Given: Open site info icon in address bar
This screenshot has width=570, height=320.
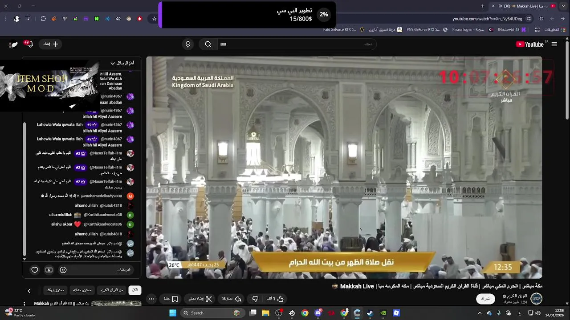Looking at the screenshot, I should pyautogui.click(x=529, y=19).
